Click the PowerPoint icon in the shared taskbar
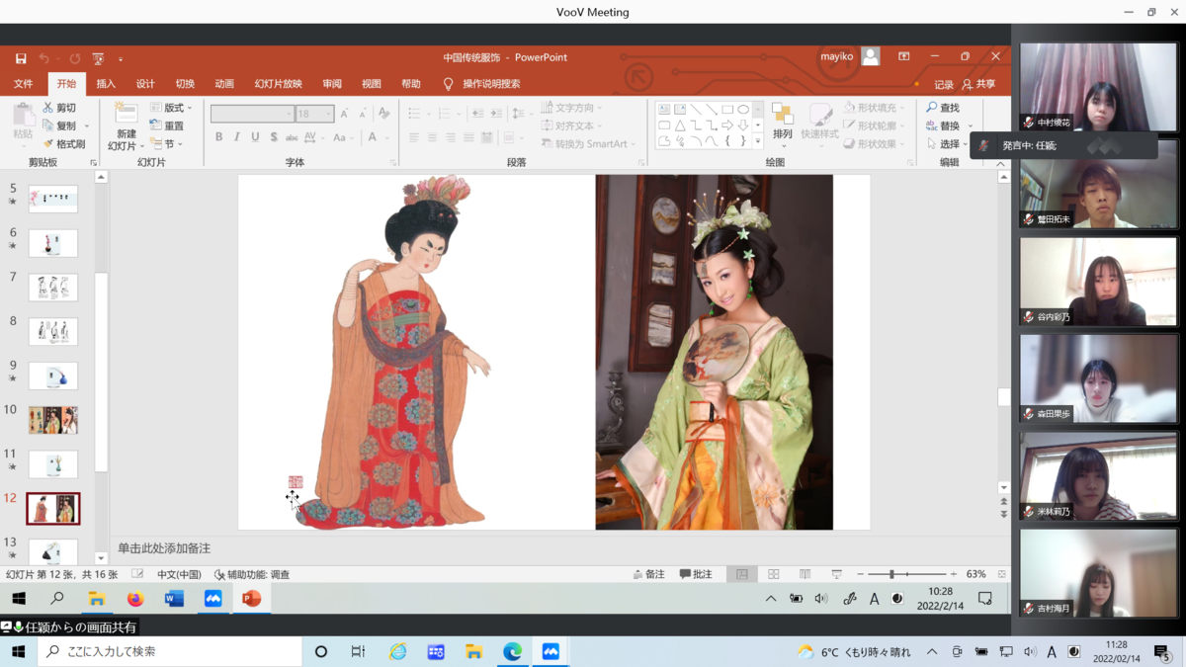The image size is (1186, 667). coord(251,599)
